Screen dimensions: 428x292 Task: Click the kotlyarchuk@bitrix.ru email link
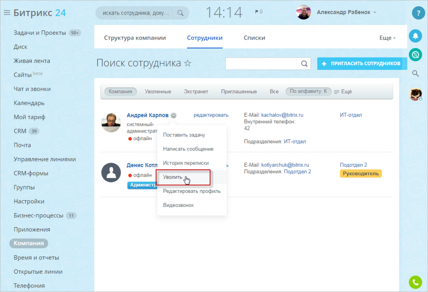285,165
